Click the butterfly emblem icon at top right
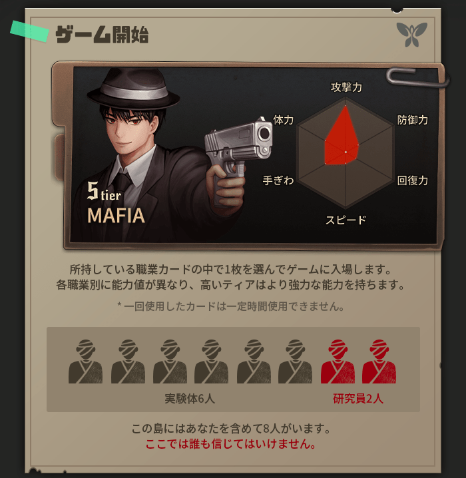 [x=412, y=35]
